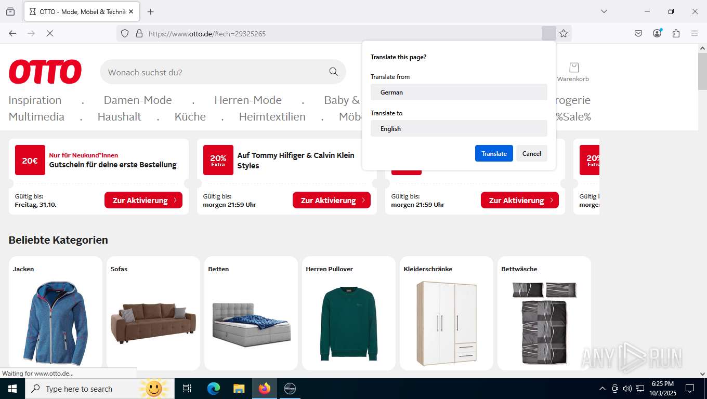Viewport: 707px width, 399px height.
Task: Open Task View on the taskbar
Action: (x=187, y=389)
